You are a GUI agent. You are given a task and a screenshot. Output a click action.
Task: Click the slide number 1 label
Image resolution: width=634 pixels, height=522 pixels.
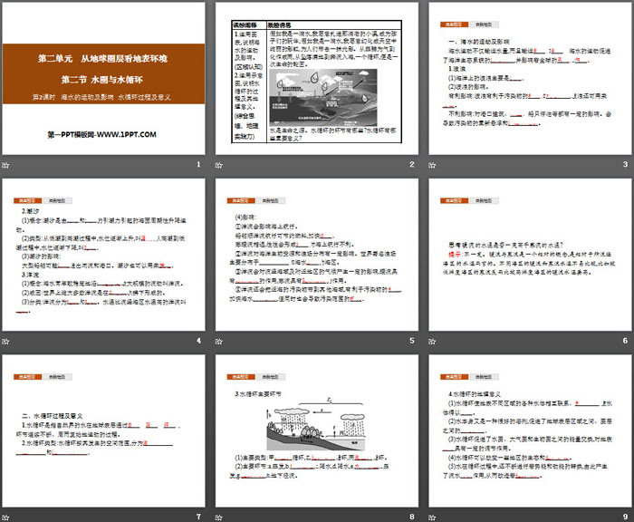[198, 164]
